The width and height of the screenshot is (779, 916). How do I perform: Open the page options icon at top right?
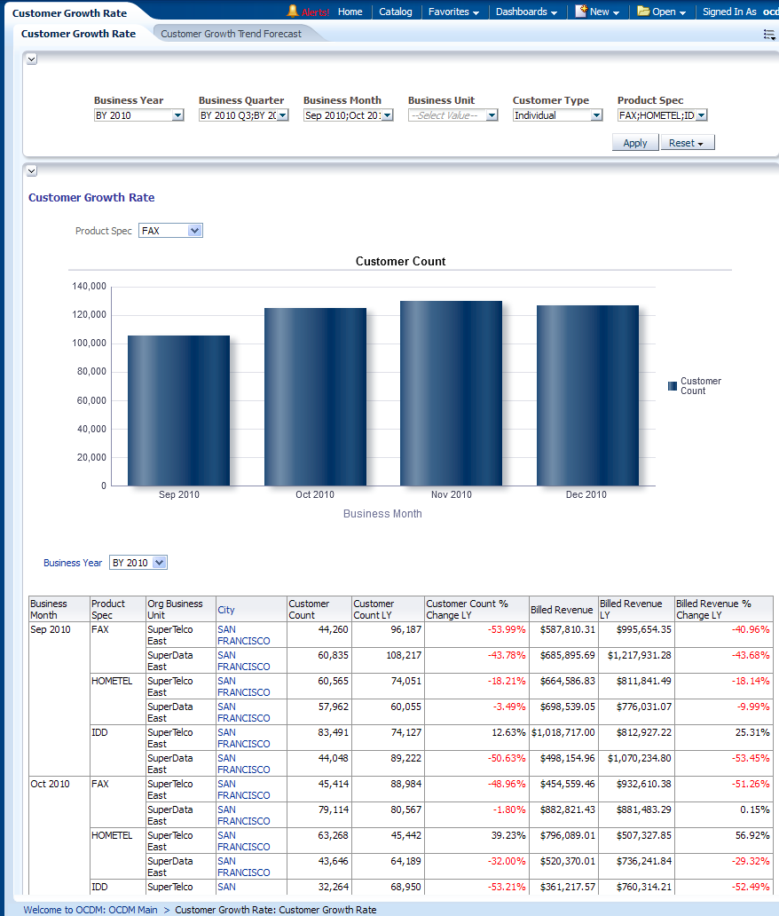768,35
